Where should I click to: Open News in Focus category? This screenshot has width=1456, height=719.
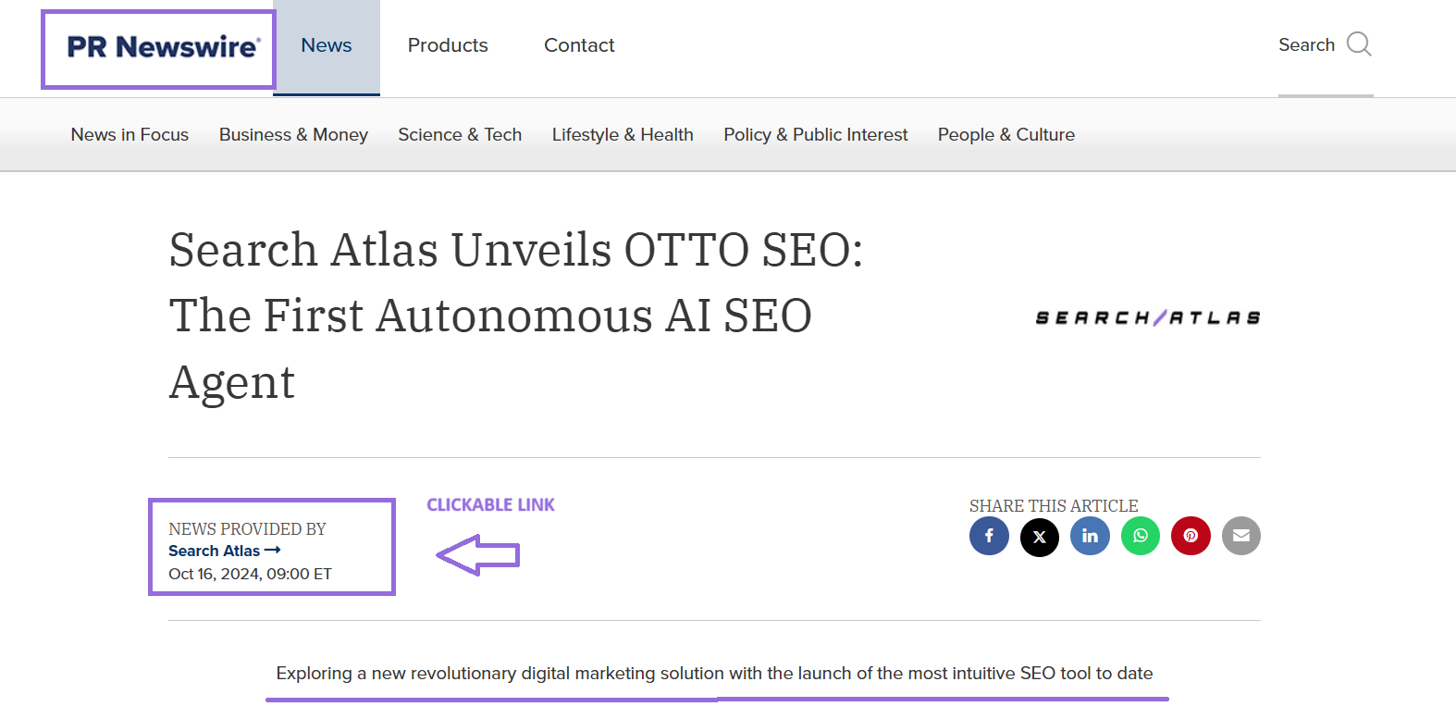point(130,135)
